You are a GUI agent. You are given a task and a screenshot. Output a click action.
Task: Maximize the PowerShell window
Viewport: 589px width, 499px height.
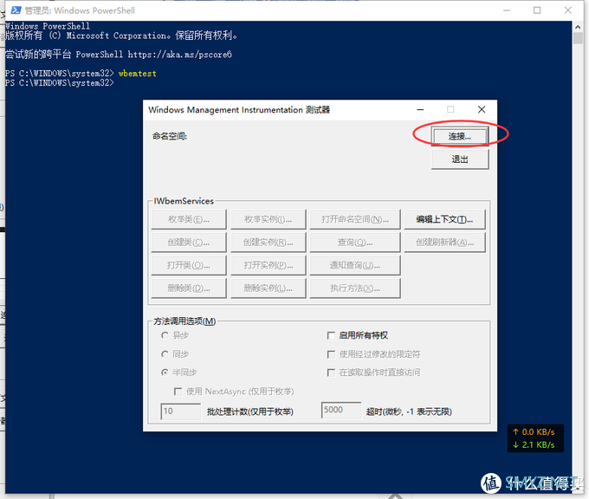click(x=537, y=10)
